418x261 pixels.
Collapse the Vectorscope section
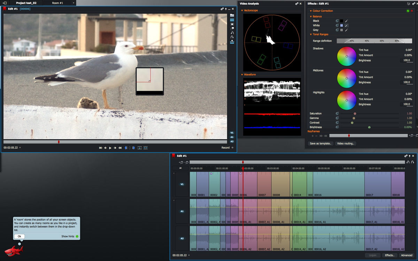coord(242,10)
